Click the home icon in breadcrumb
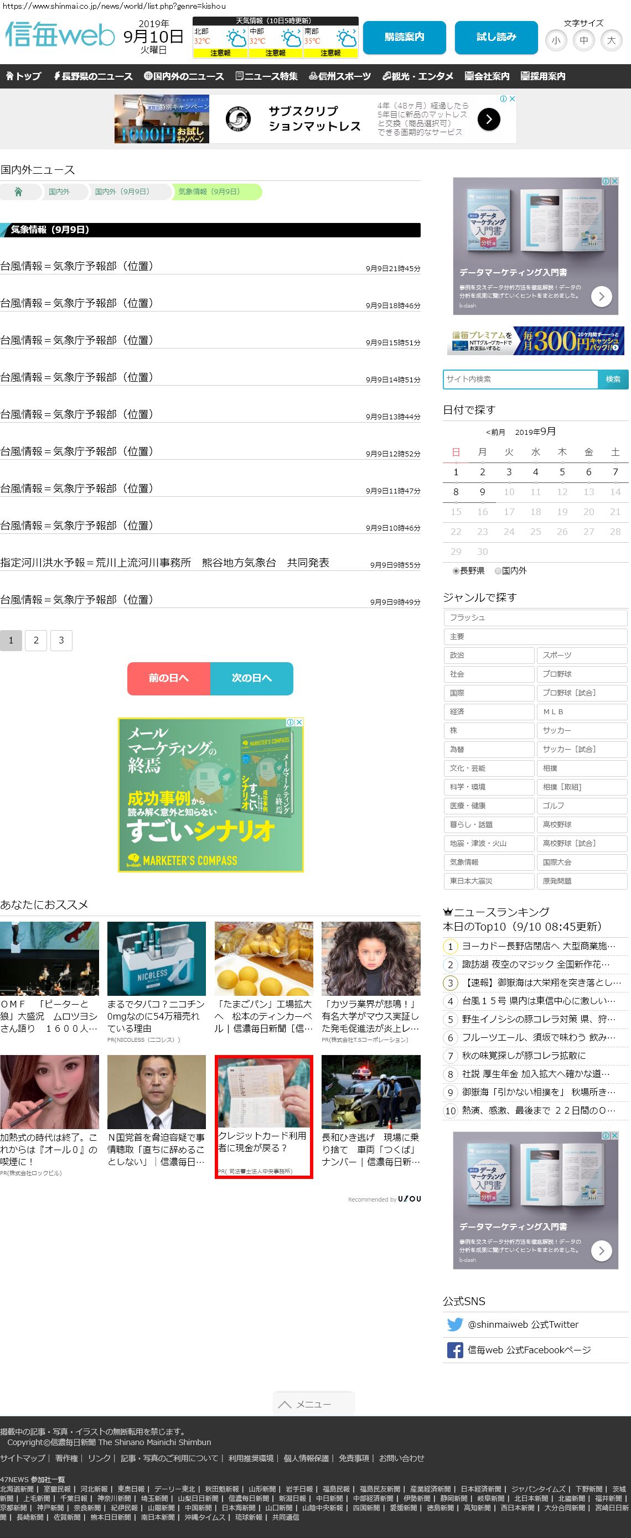The width and height of the screenshot is (631, 1538). pos(18,191)
